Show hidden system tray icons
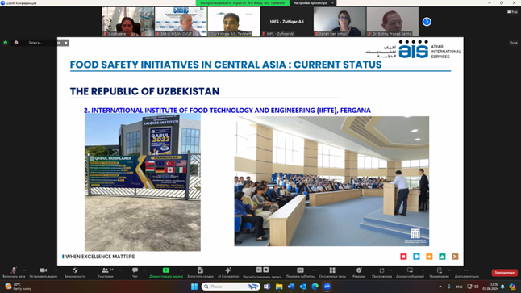 (x=440, y=287)
